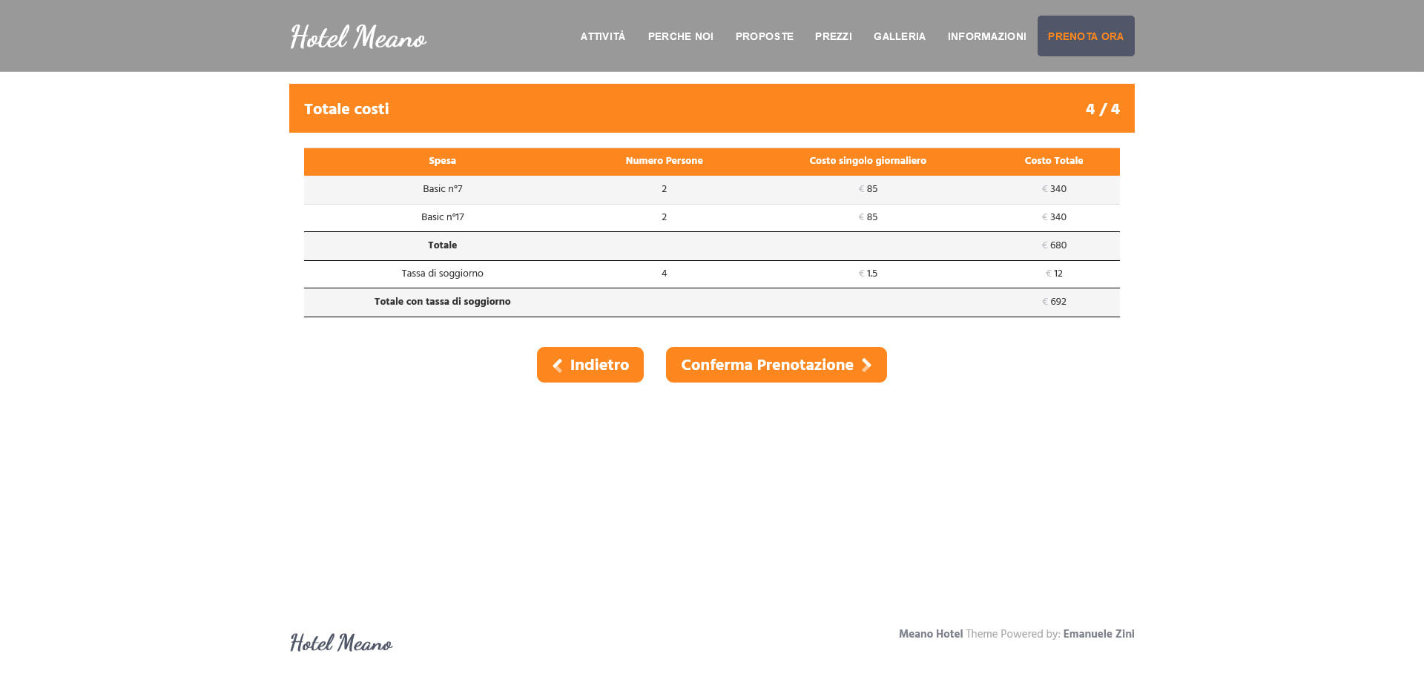This screenshot has width=1424, height=688.
Task: Click the Basic n°7 table row
Action: click(x=443, y=189)
